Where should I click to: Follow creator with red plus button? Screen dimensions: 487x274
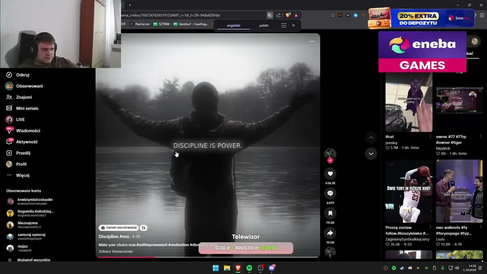pos(330,160)
